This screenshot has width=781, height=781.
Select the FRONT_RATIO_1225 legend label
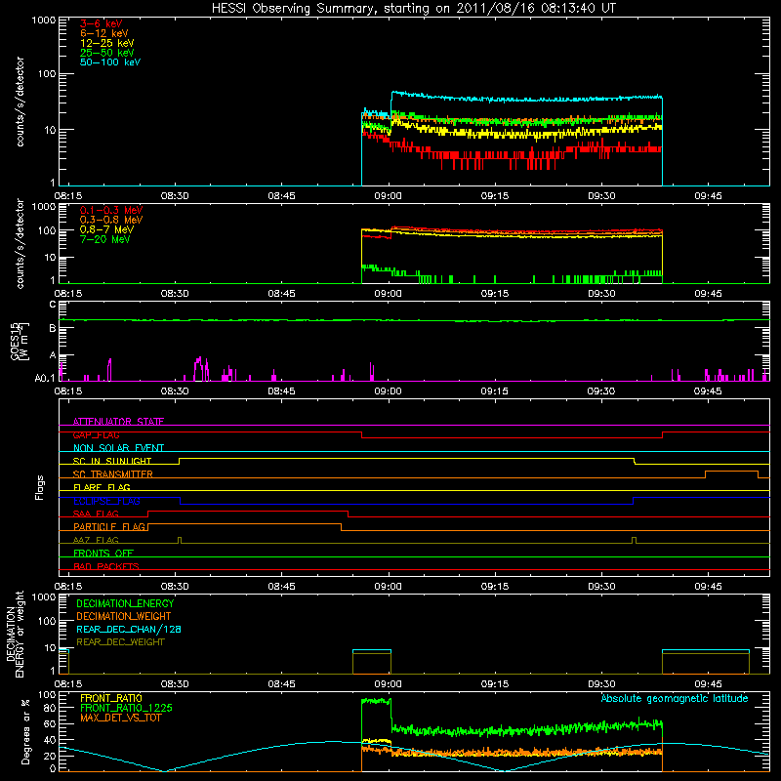coord(126,708)
